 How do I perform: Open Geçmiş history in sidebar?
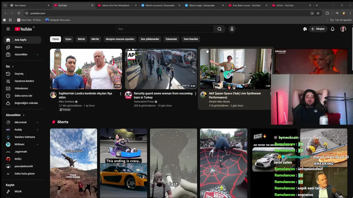tap(22, 74)
